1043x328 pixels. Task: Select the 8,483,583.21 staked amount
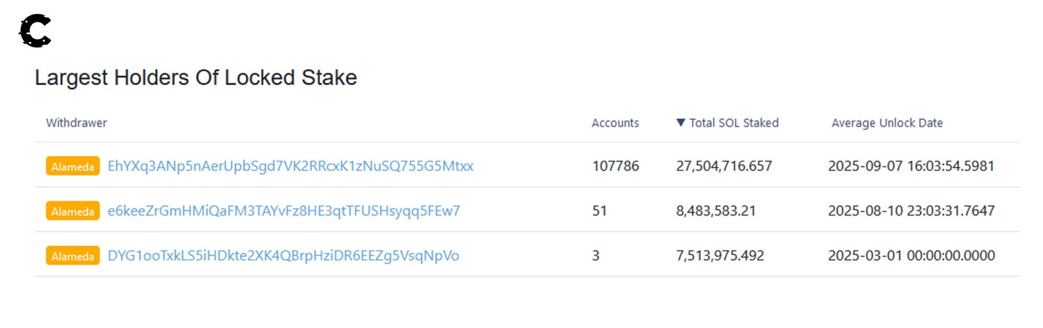point(716,211)
